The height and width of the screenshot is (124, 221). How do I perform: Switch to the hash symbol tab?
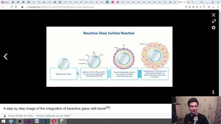click(x=13, y=2)
